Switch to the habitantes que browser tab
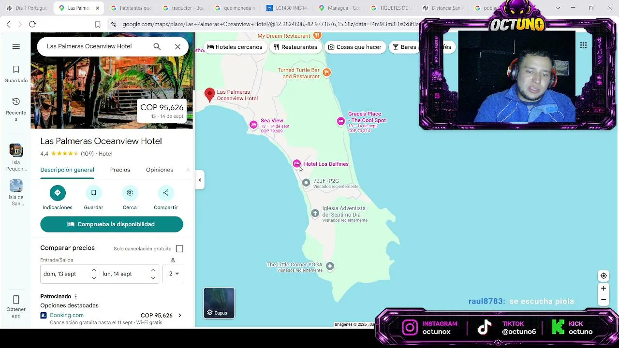This screenshot has width=619, height=348. click(x=132, y=8)
